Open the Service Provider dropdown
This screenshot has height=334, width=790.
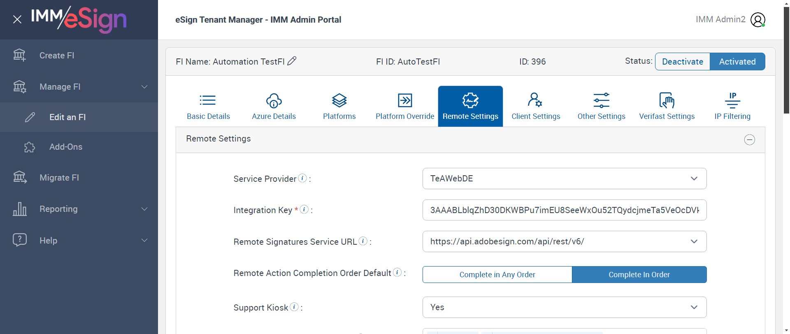point(564,179)
